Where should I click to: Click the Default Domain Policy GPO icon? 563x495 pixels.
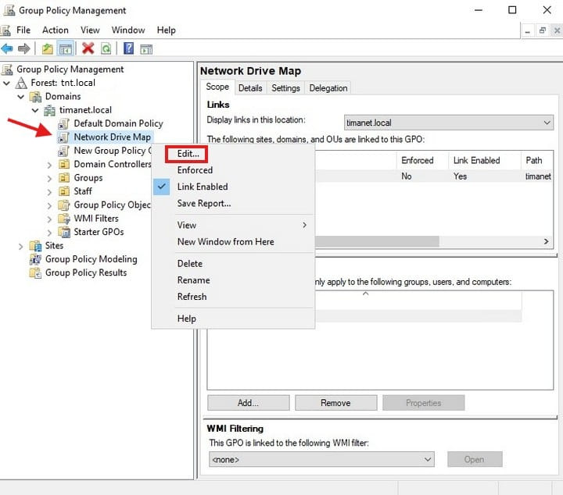click(63, 123)
